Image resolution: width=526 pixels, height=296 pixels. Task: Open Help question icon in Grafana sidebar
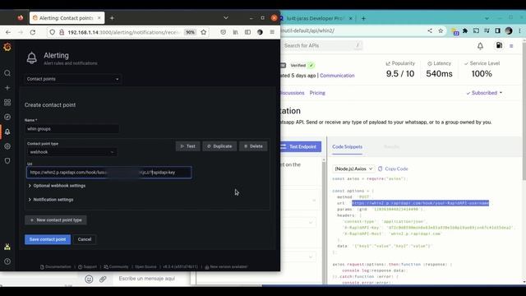coord(7,261)
